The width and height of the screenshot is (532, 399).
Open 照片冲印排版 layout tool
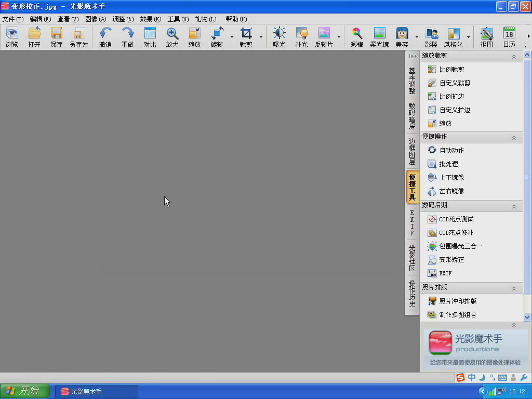tap(452, 301)
